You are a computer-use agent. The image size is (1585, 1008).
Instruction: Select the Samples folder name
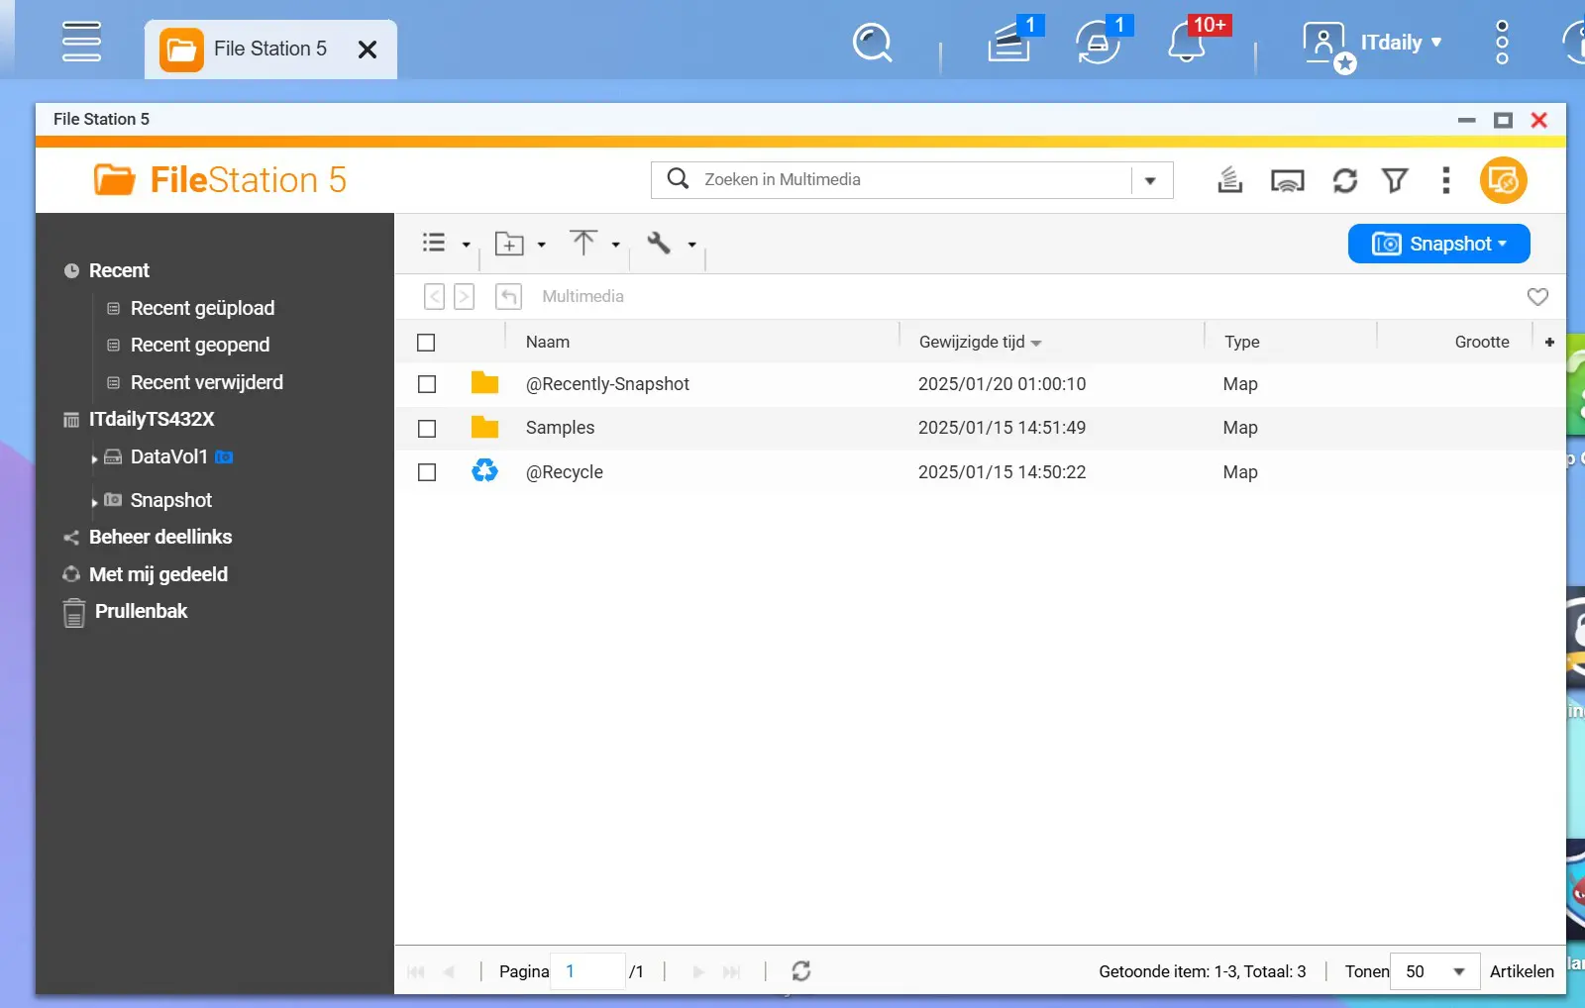(560, 428)
